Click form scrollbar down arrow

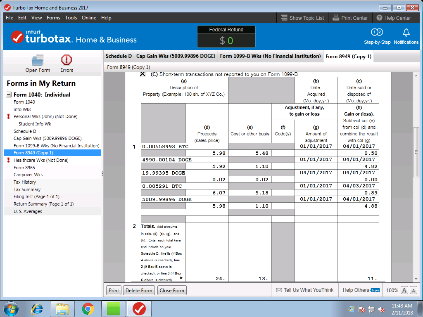(416, 279)
